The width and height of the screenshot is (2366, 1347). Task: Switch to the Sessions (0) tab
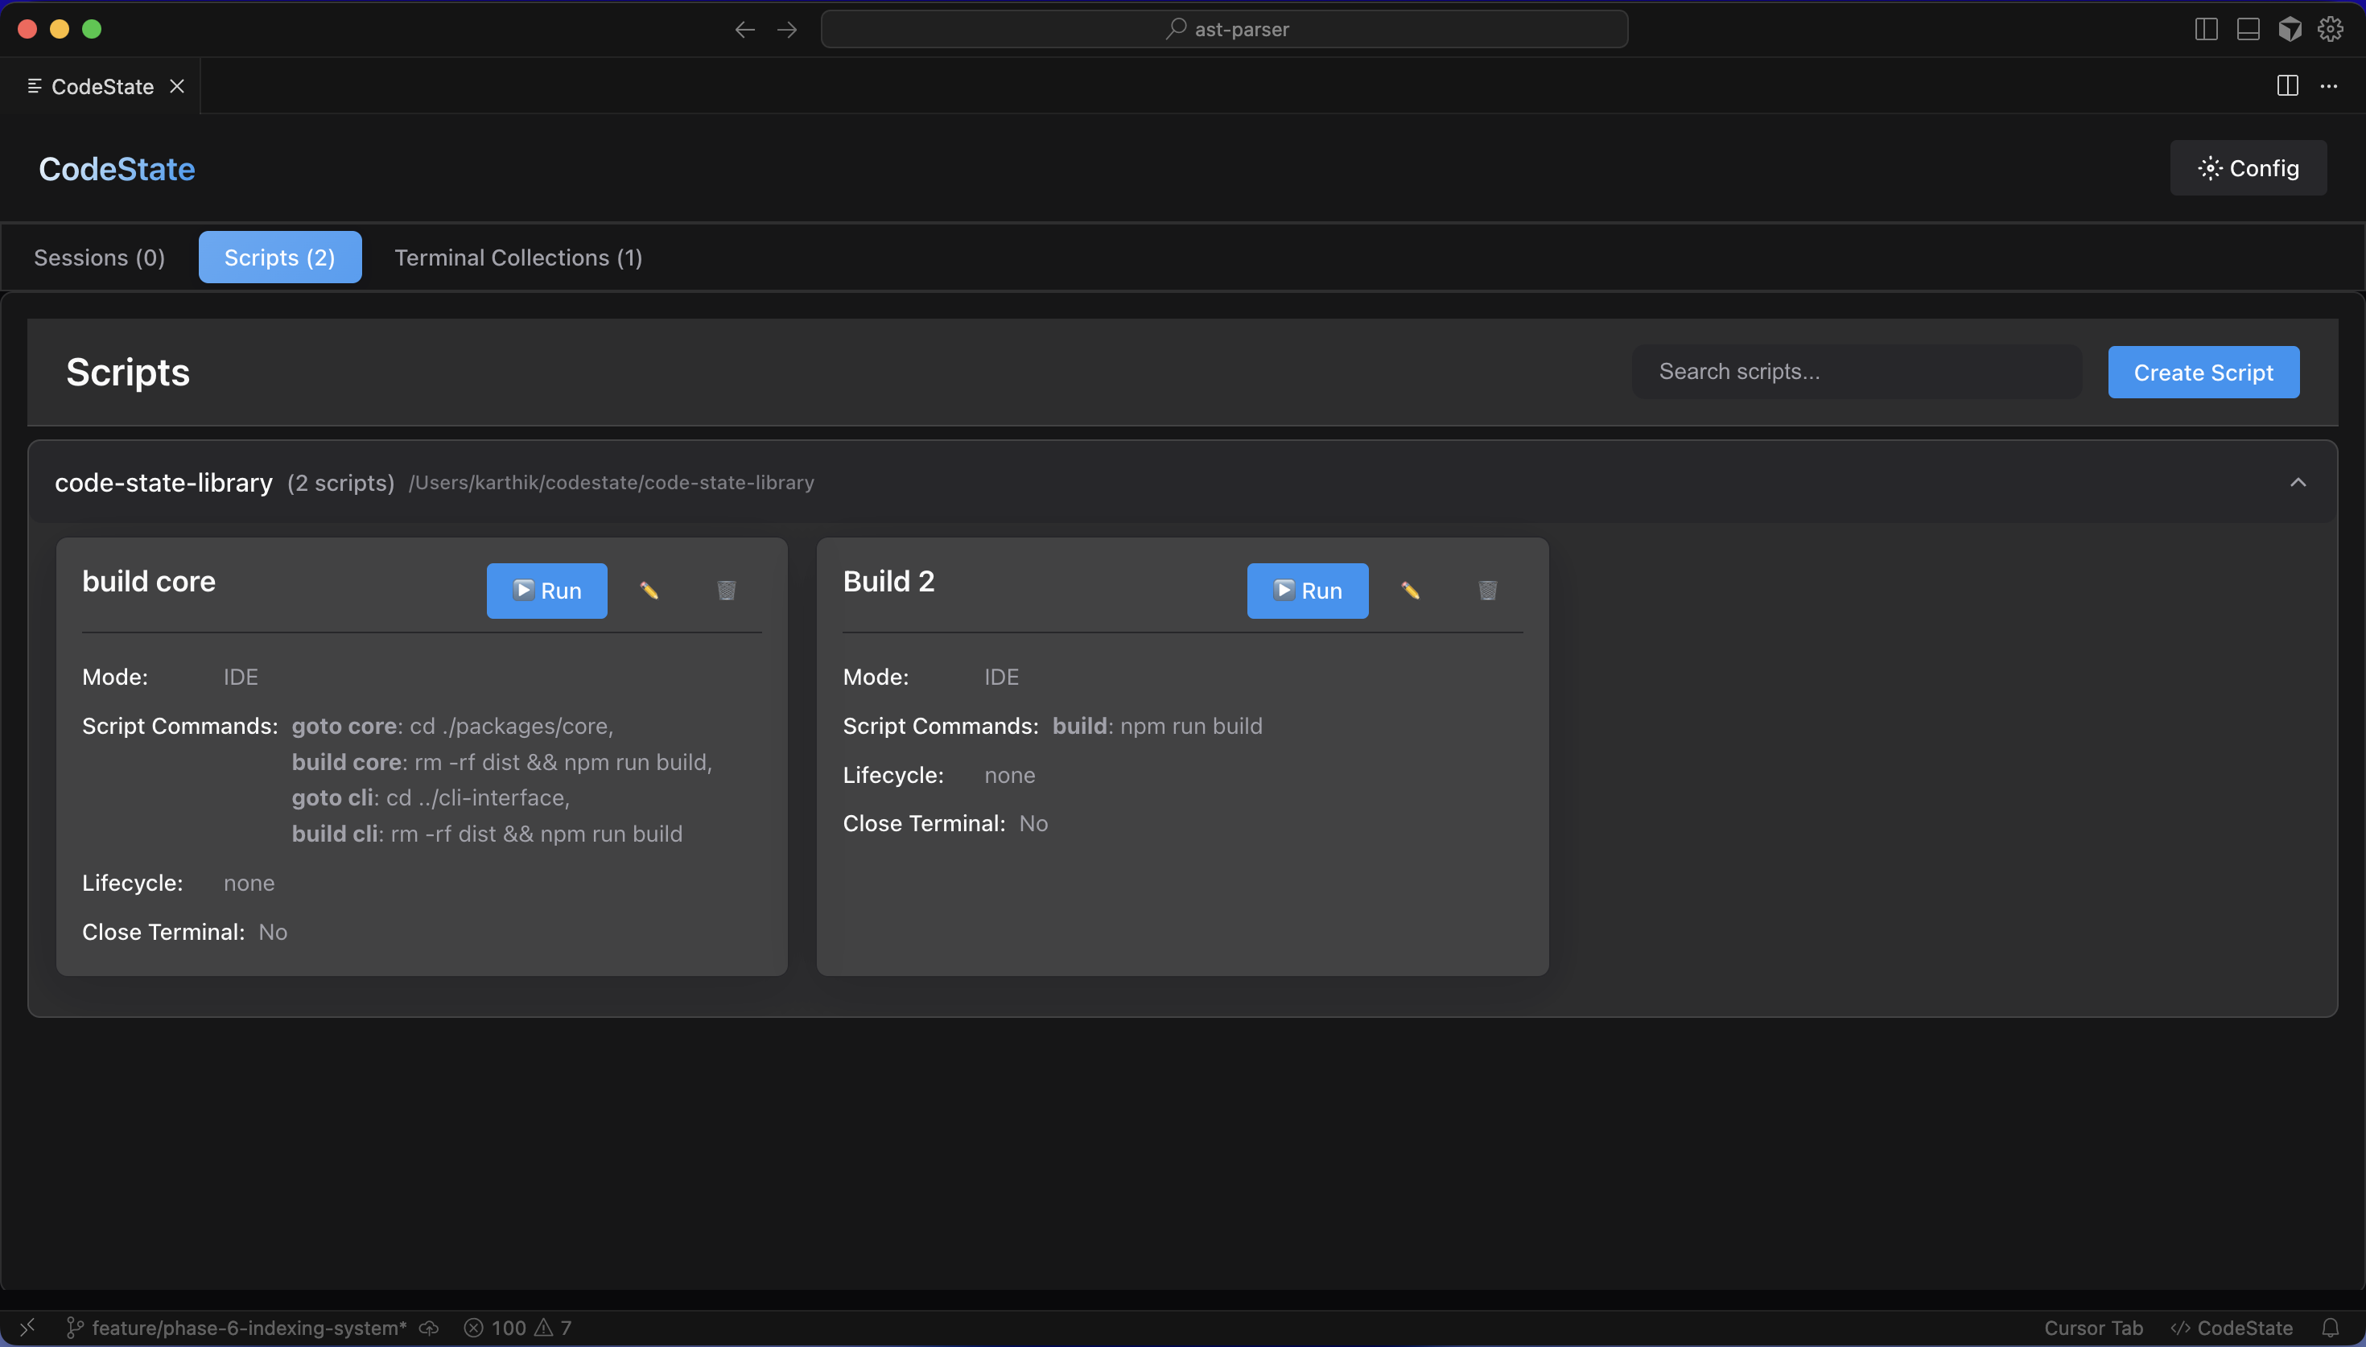(x=99, y=257)
